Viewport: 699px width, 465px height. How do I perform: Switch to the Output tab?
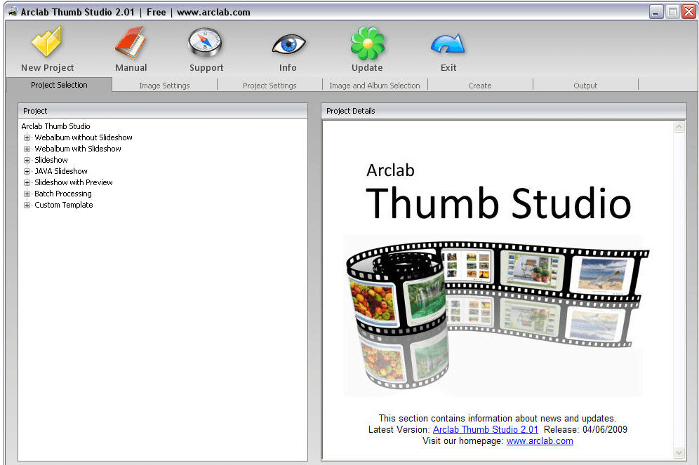585,85
